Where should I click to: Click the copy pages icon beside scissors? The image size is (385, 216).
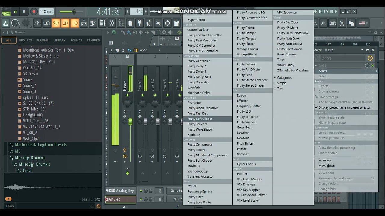tap(351, 23)
